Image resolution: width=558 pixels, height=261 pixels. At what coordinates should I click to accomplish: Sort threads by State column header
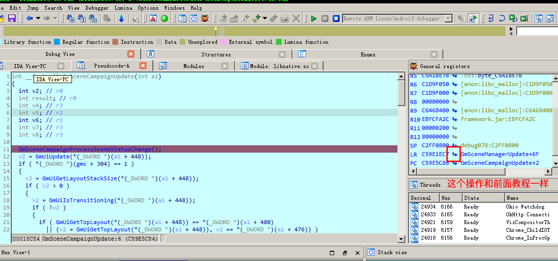pyautogui.click(x=483, y=198)
